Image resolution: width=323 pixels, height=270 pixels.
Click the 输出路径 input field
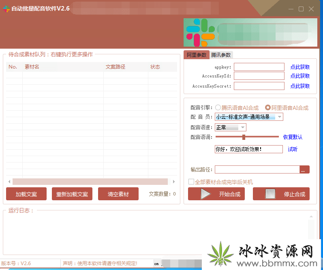[x=257, y=169]
